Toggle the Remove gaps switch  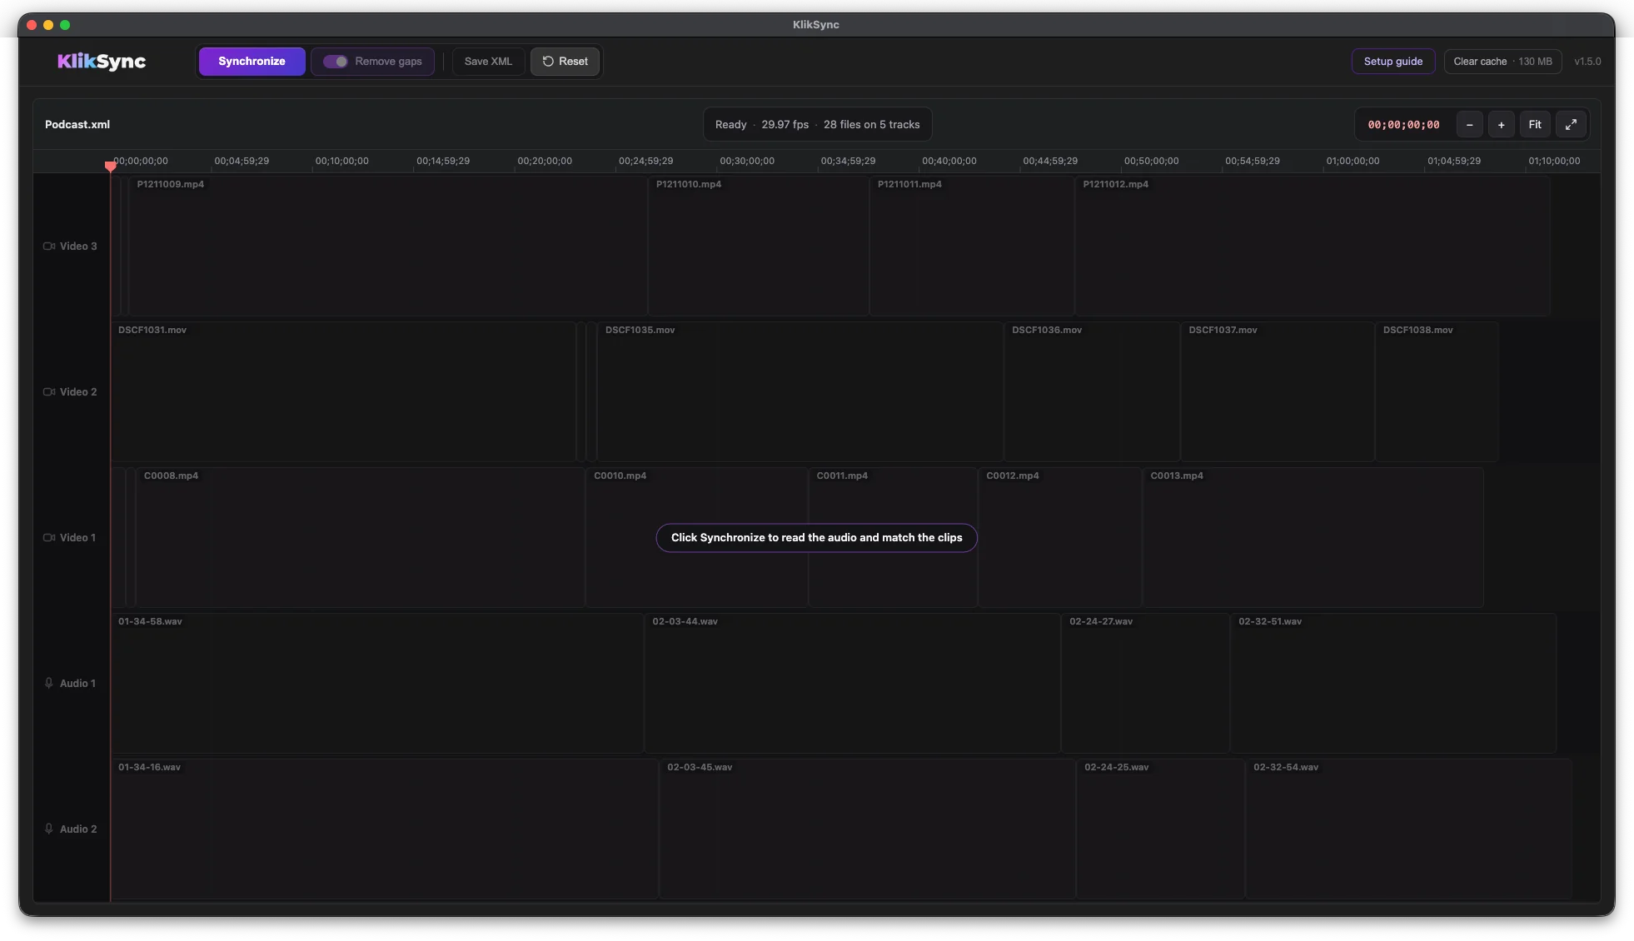pos(336,62)
